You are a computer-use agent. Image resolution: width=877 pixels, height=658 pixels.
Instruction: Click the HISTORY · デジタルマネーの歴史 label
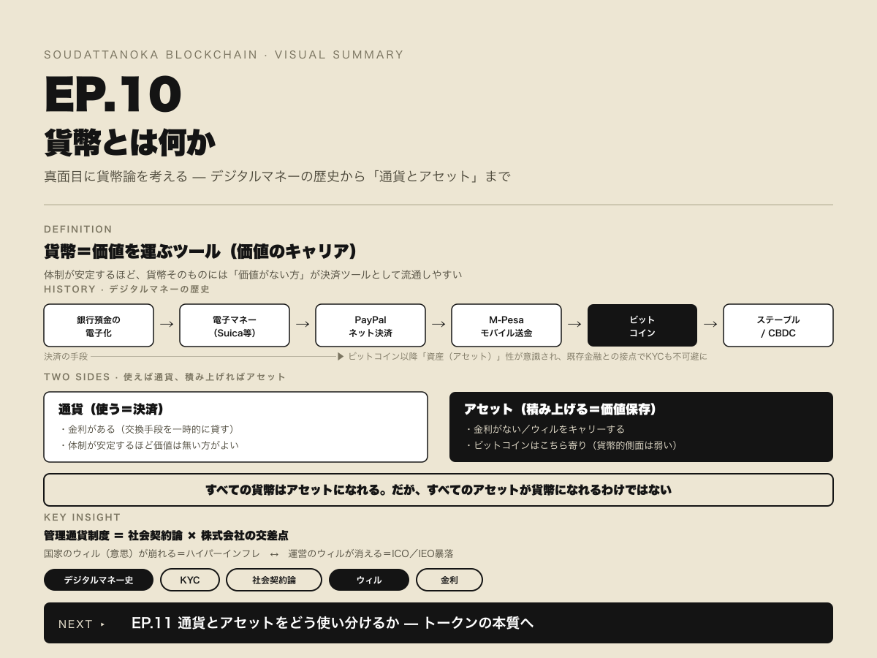127,289
